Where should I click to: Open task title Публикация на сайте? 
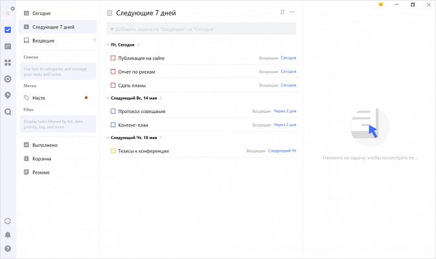pyautogui.click(x=141, y=58)
